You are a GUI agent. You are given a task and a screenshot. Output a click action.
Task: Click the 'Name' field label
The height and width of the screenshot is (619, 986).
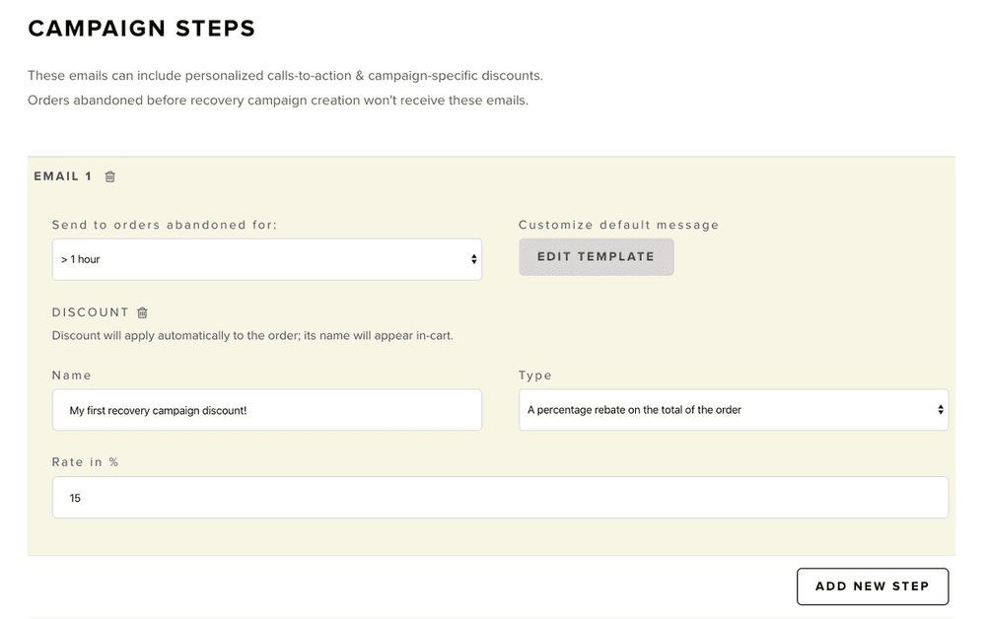pos(72,376)
